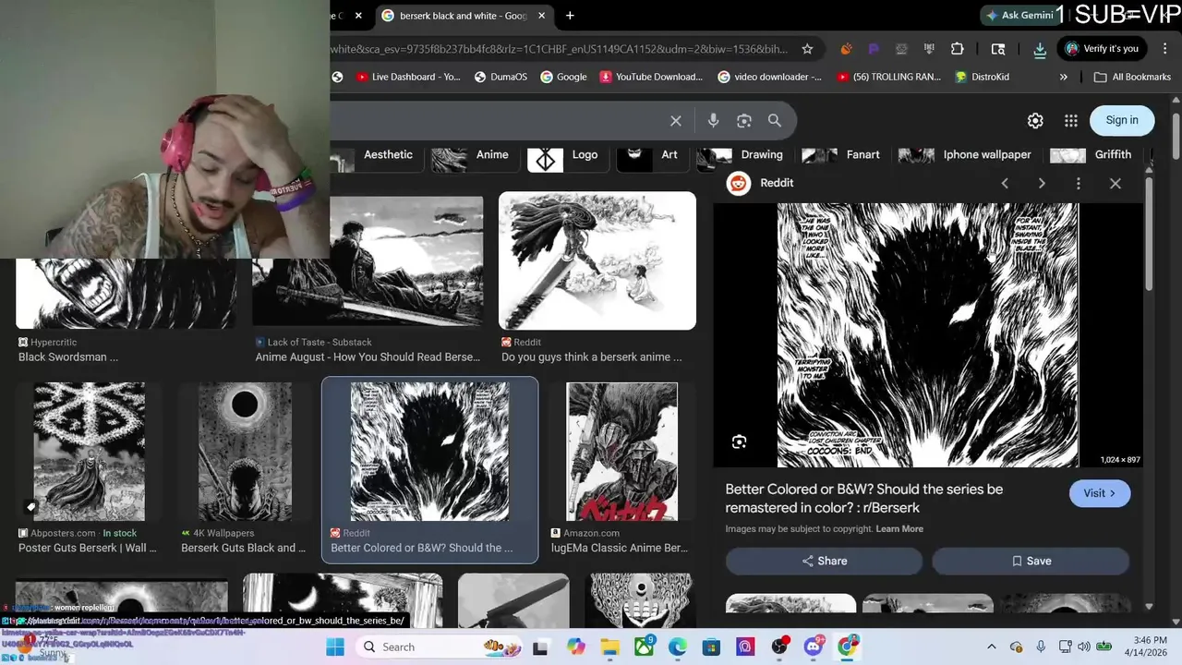The width and height of the screenshot is (1182, 665).
Task: Open Lack of Taste Substack result thumbnail
Action: (x=368, y=261)
